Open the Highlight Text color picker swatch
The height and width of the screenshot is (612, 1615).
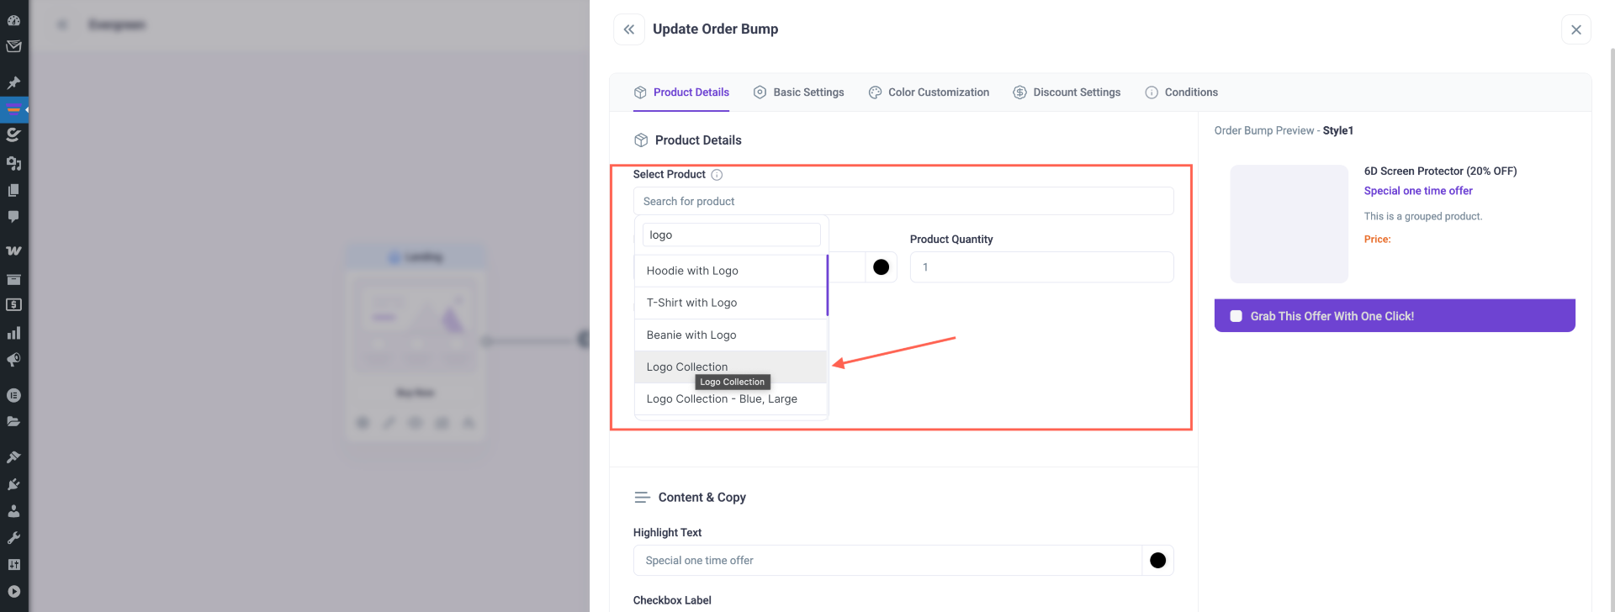coord(1157,561)
